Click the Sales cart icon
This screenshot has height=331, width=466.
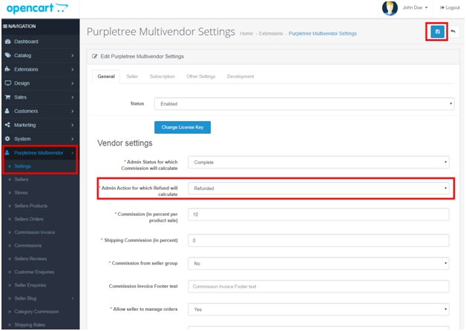click(x=7, y=97)
